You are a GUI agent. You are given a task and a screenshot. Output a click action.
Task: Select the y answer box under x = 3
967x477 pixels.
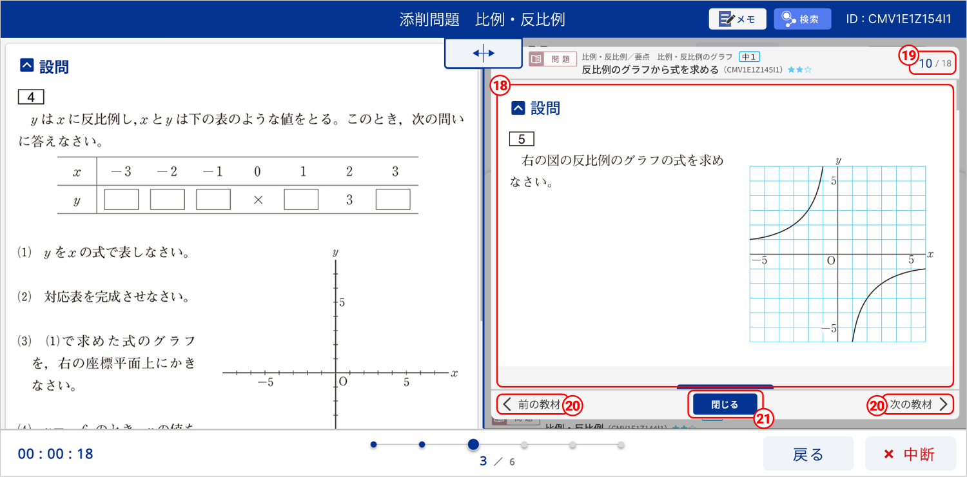pos(393,200)
